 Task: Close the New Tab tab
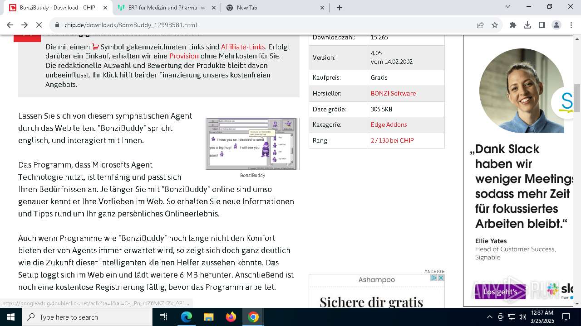[x=322, y=8]
